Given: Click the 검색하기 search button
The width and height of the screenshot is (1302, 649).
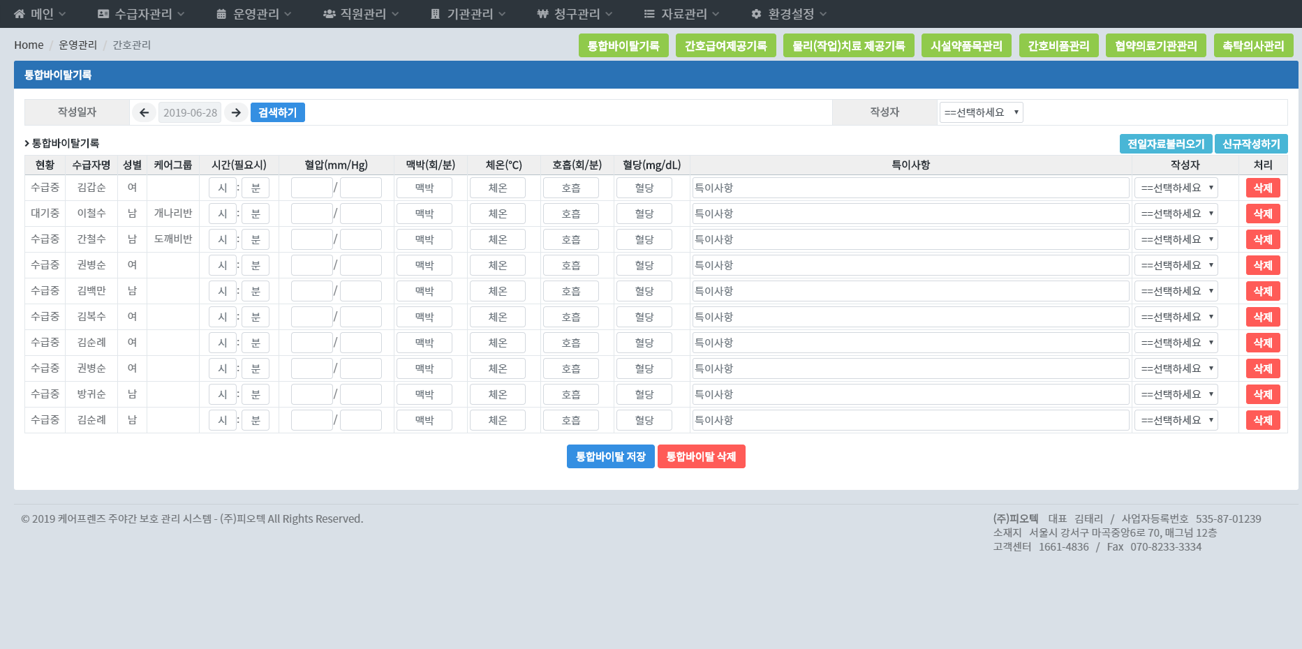Looking at the screenshot, I should pos(277,112).
